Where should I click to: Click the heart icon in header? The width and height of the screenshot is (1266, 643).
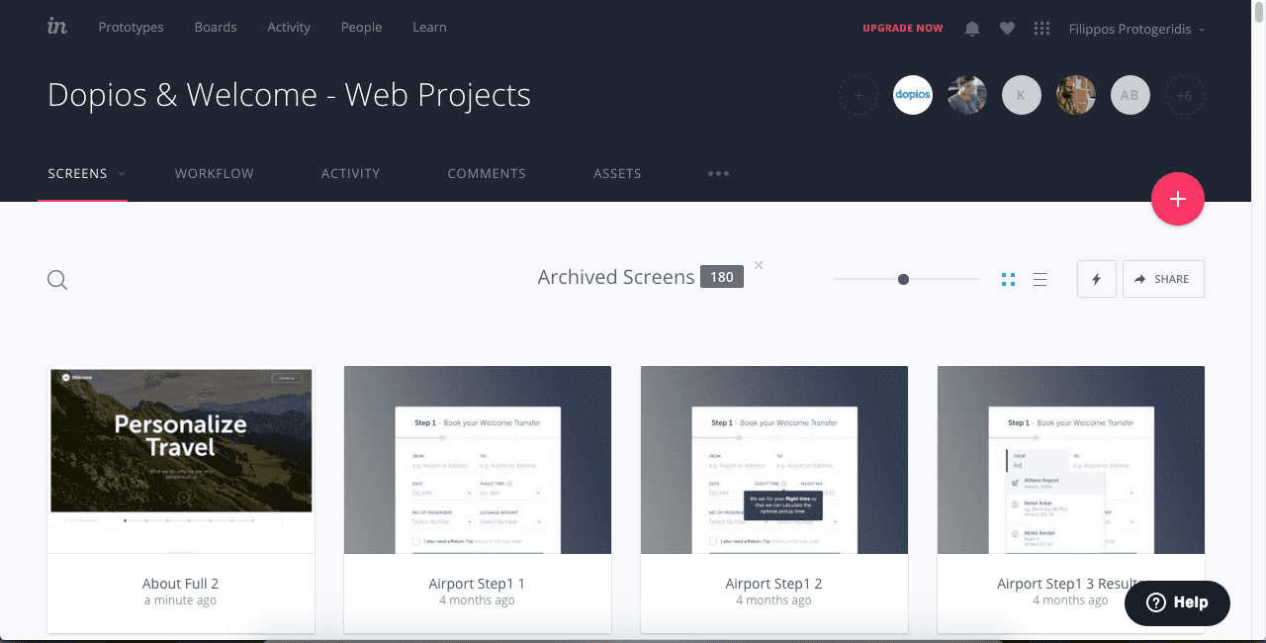point(1007,29)
